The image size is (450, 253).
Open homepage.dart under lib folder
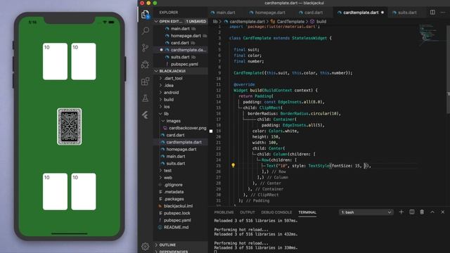point(181,149)
